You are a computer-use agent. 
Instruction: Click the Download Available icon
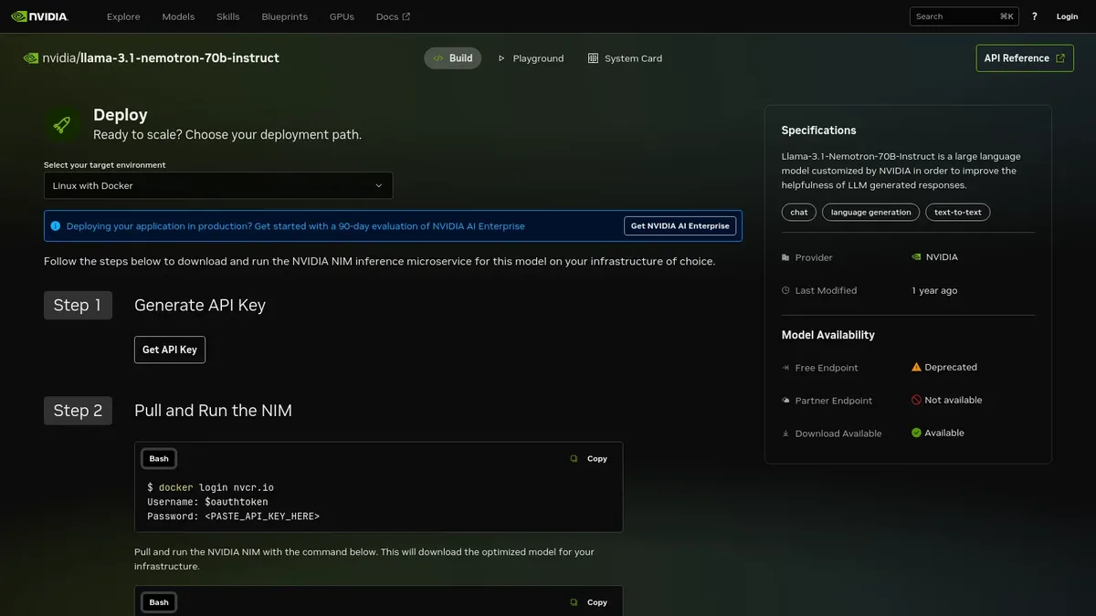coord(785,433)
